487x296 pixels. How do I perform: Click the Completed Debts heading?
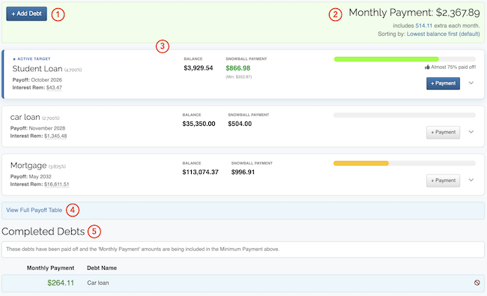point(43,232)
